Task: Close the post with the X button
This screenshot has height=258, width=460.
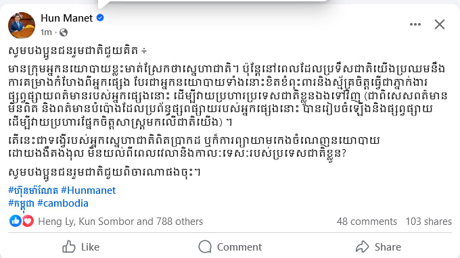Action: click(440, 24)
